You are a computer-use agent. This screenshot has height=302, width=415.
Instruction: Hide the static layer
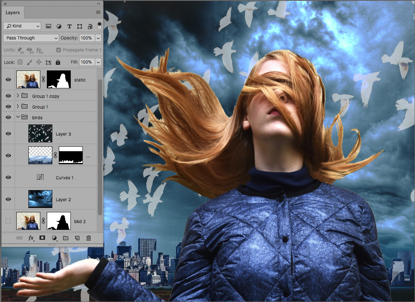pyautogui.click(x=8, y=80)
